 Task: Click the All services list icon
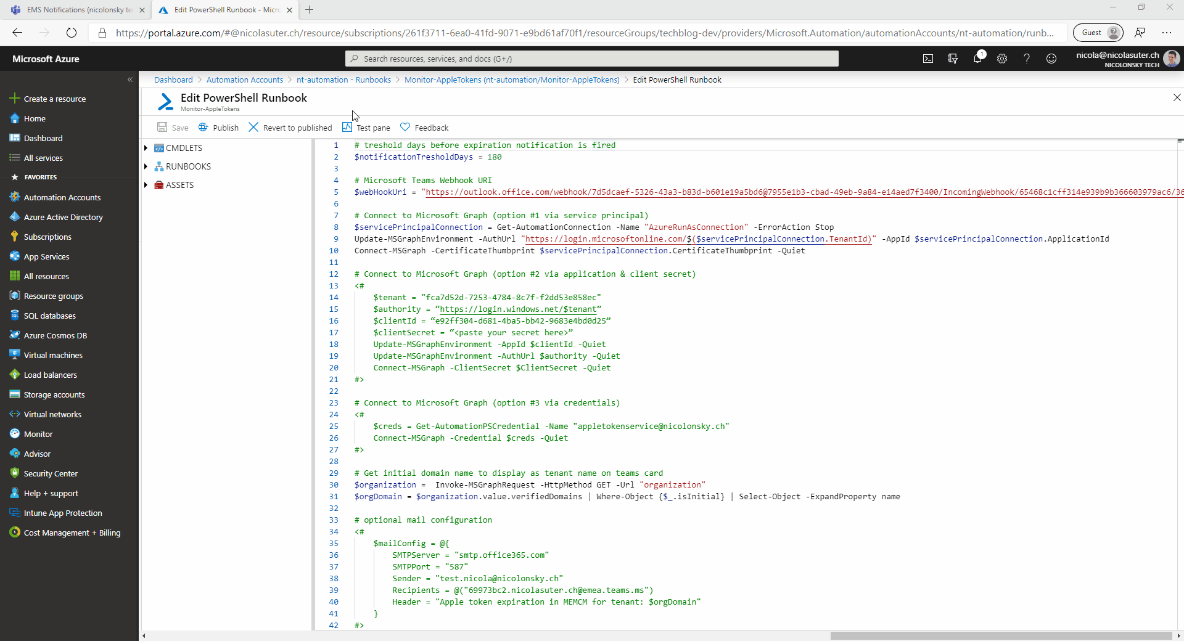(15, 158)
